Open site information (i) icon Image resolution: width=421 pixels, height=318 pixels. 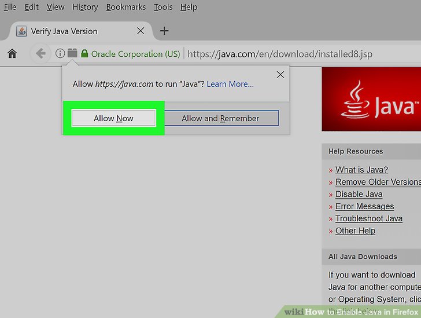[60, 53]
